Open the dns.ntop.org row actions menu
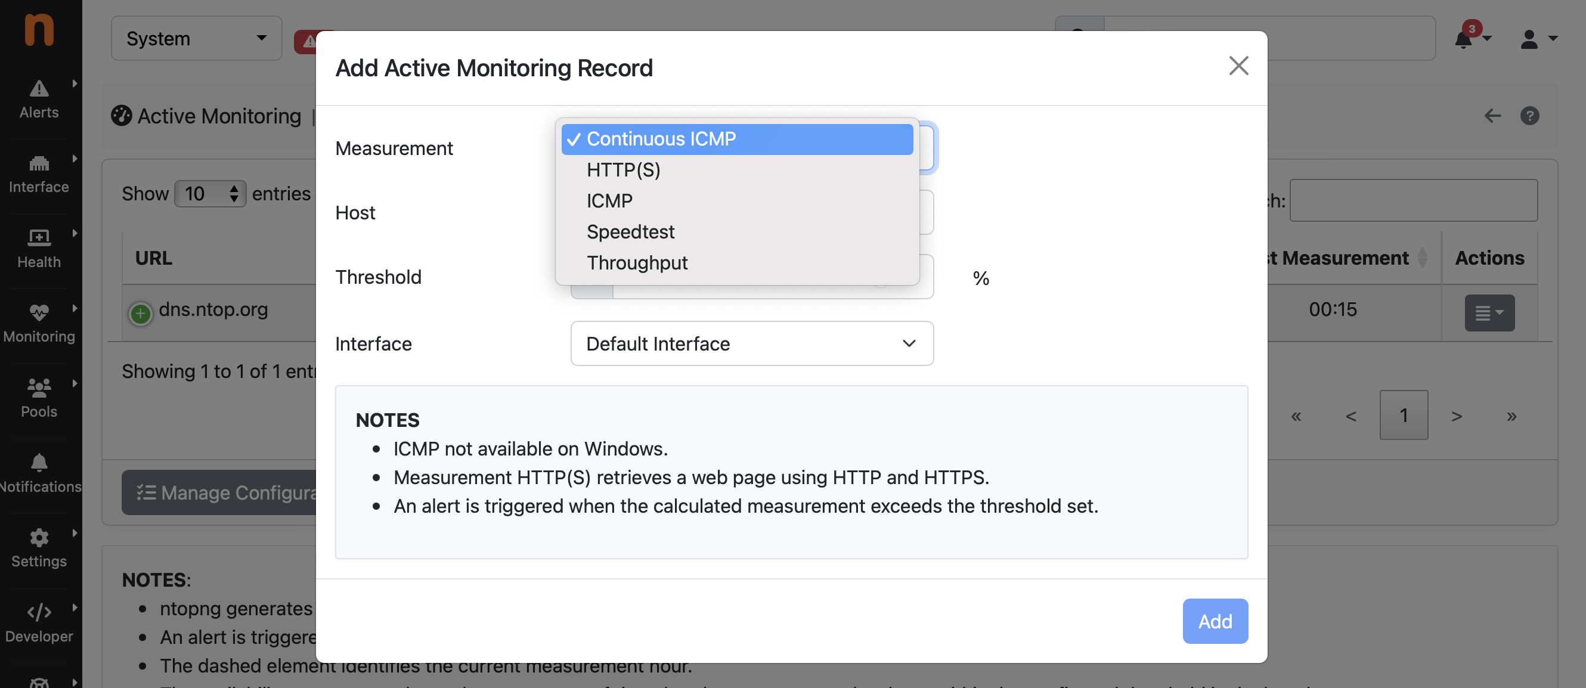Screen dimensions: 1586x688 coord(1489,312)
